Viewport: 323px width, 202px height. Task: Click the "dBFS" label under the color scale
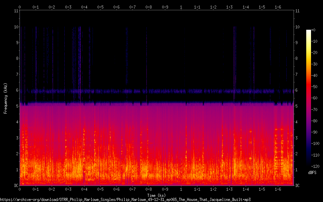(x=312, y=173)
